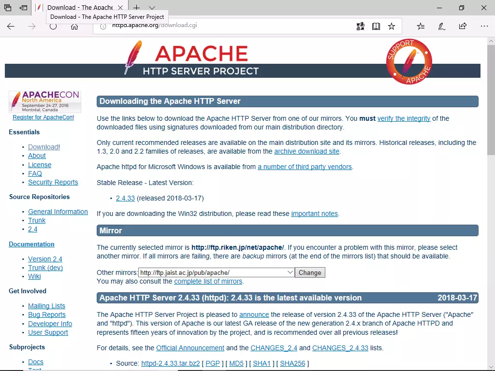This screenshot has width=495, height=371.
Task: Click the ApacheCon North America banner
Action: coord(45,102)
